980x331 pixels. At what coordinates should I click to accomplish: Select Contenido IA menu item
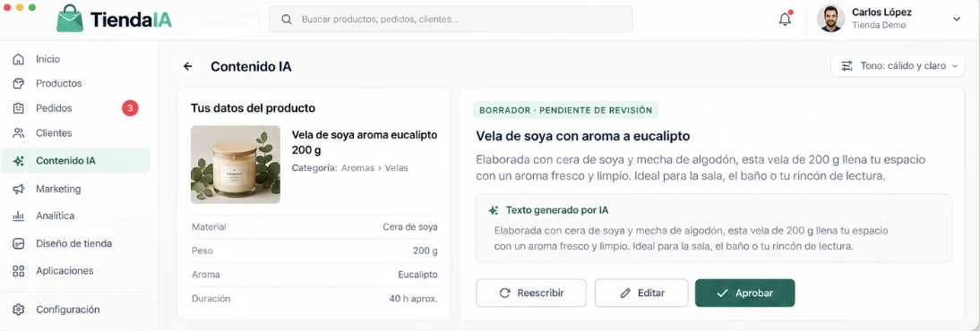[75, 160]
